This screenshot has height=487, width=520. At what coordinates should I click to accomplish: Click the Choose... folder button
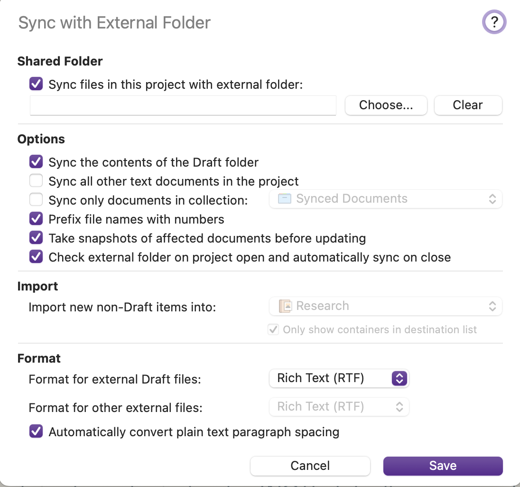tap(386, 105)
